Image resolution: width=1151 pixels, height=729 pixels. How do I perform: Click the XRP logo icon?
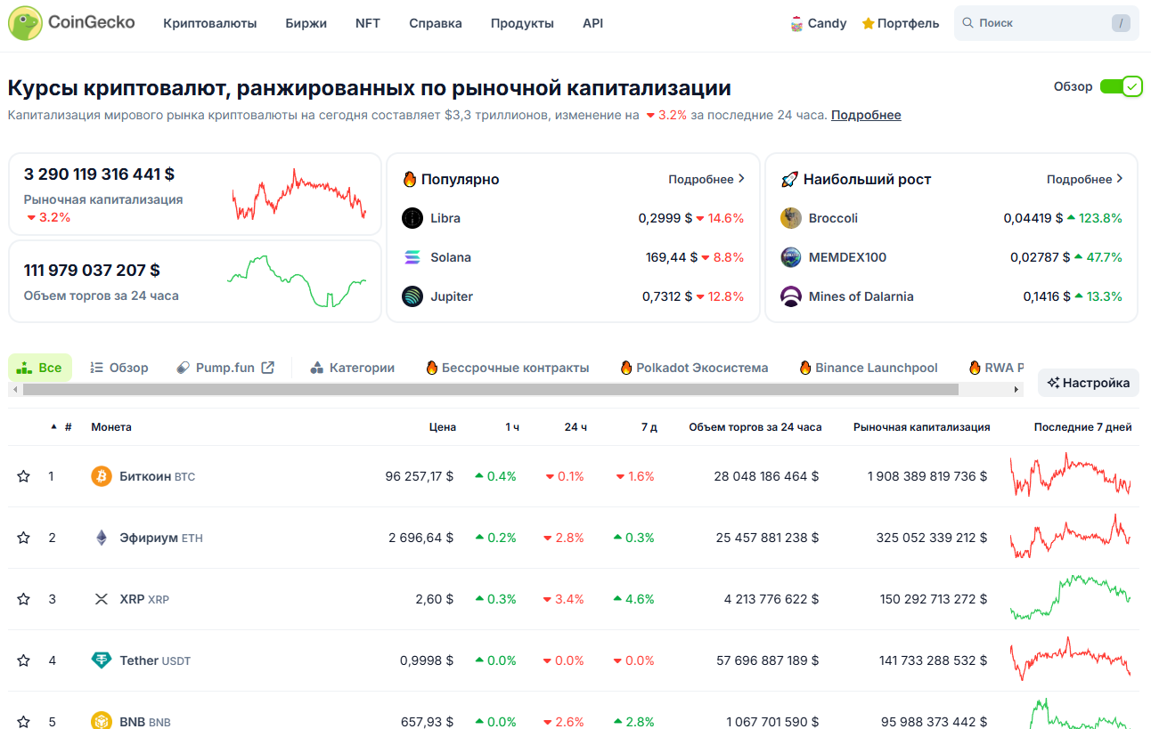pos(102,599)
